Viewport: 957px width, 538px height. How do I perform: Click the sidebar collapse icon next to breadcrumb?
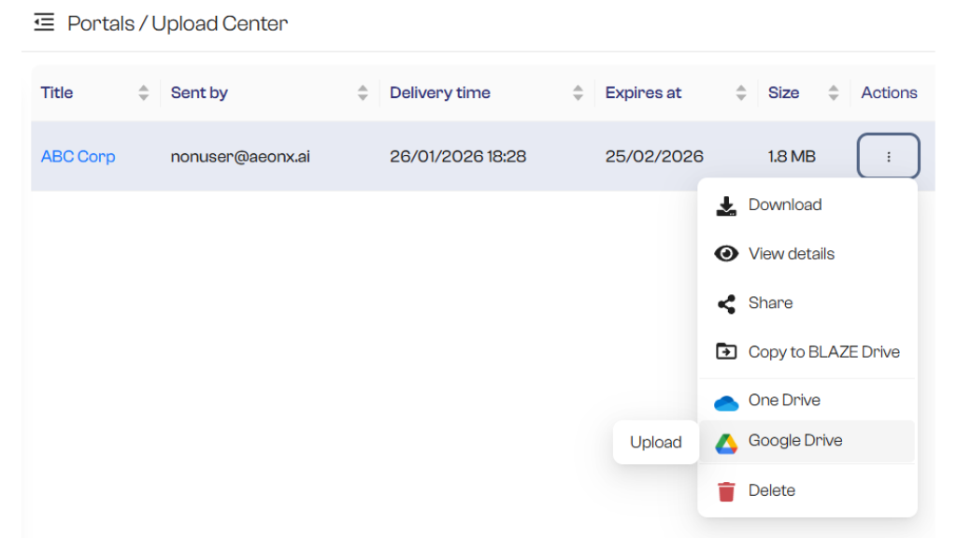pos(43,21)
